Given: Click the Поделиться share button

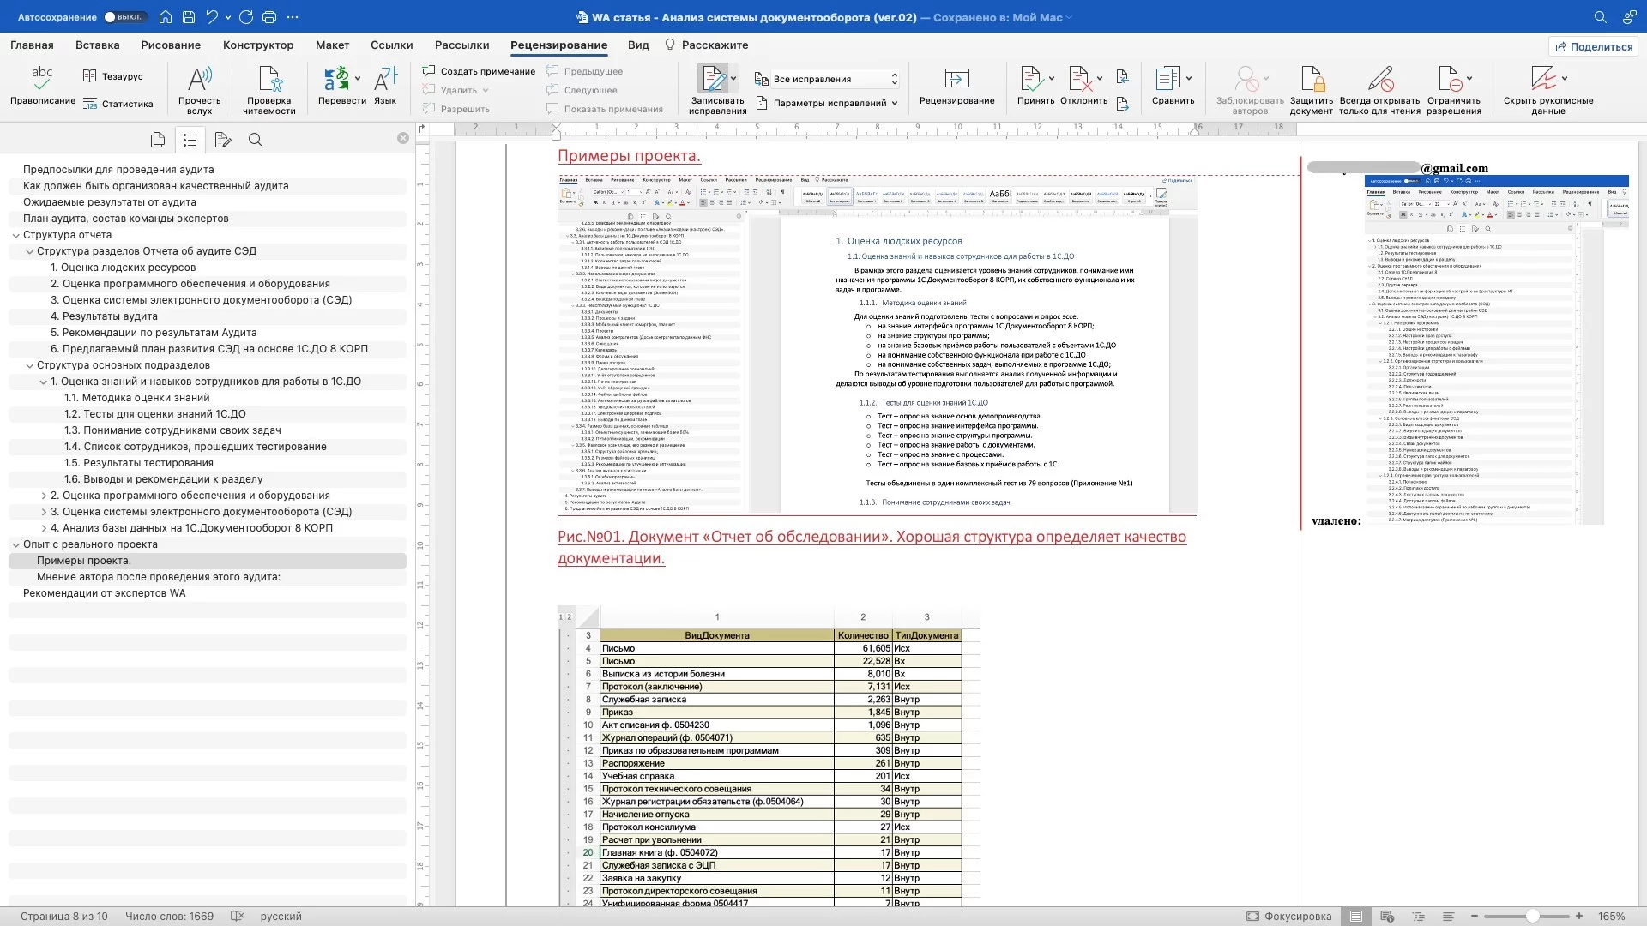Looking at the screenshot, I should [1593, 46].
